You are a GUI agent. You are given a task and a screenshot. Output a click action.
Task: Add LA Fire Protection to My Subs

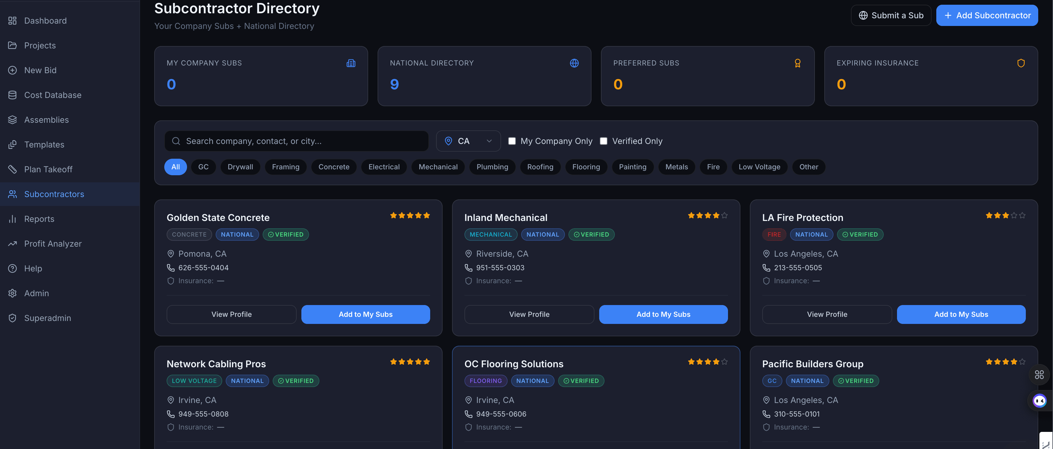pyautogui.click(x=961, y=314)
